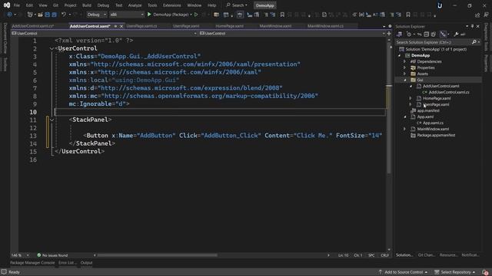Image resolution: width=492 pixels, height=276 pixels.
Task: Switch to the MainWindow.xaml.cs tab
Action: point(325,26)
